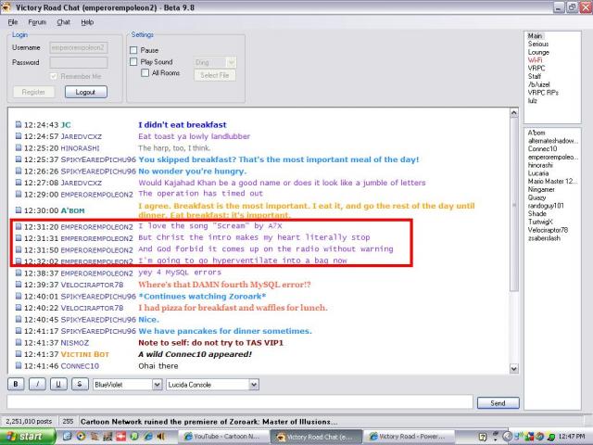Click the message icon beside JC's breakfast post
This screenshot has height=445, width=593.
click(18, 124)
